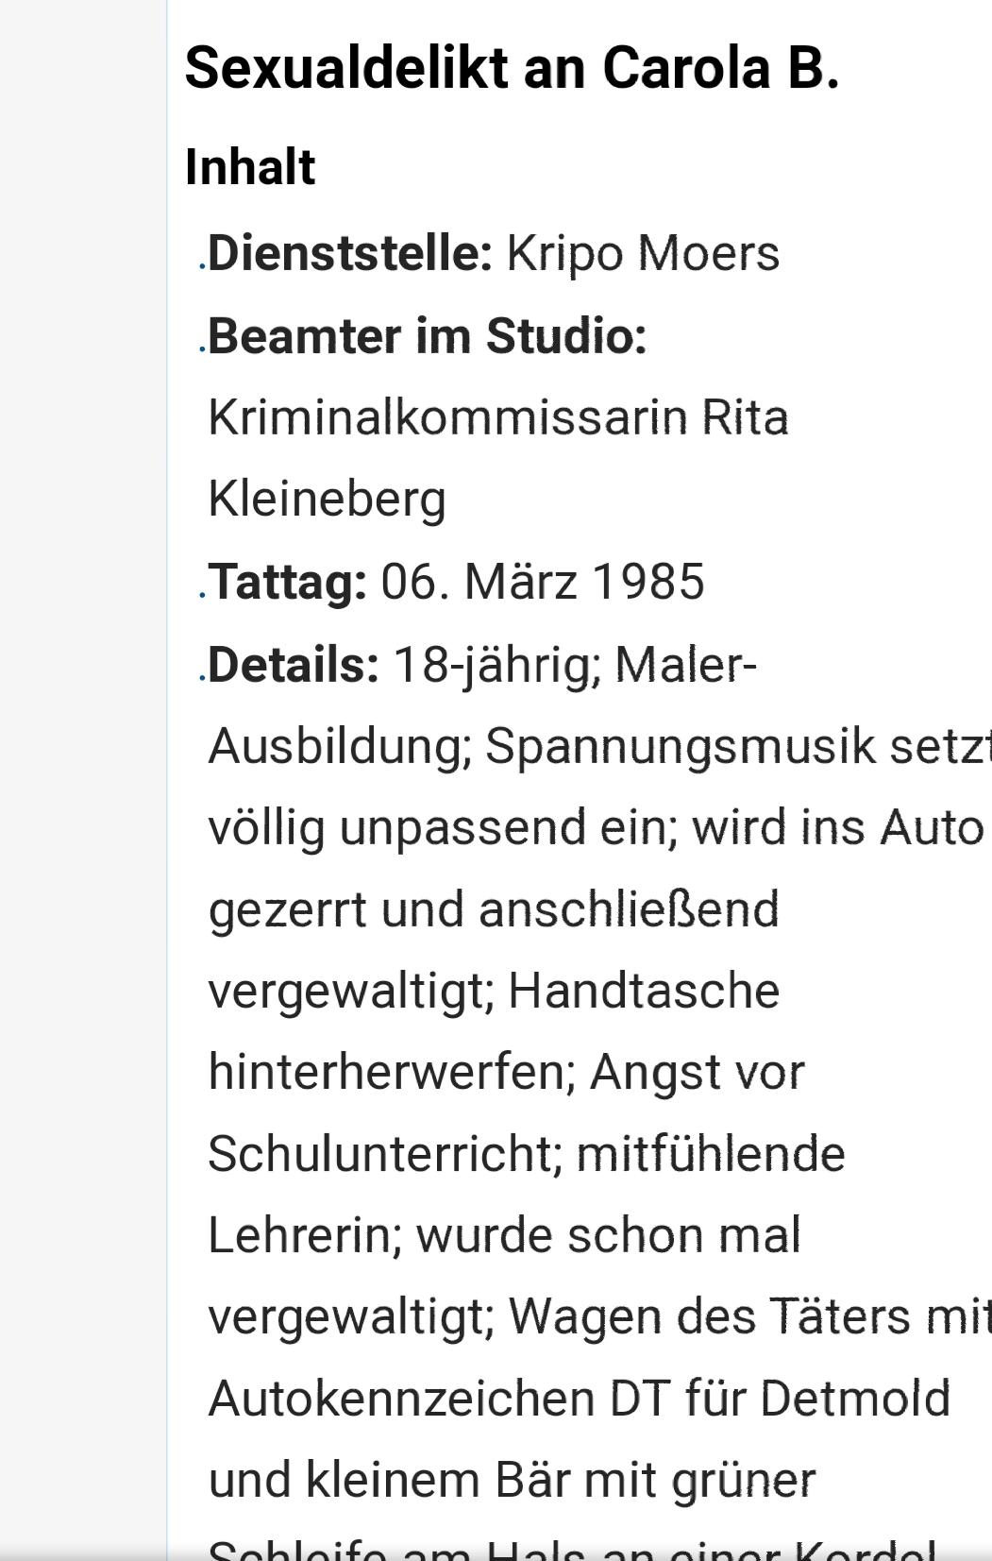Click the word 'Handtasche' in the details
The height and width of the screenshot is (1561, 992).
click(644, 992)
